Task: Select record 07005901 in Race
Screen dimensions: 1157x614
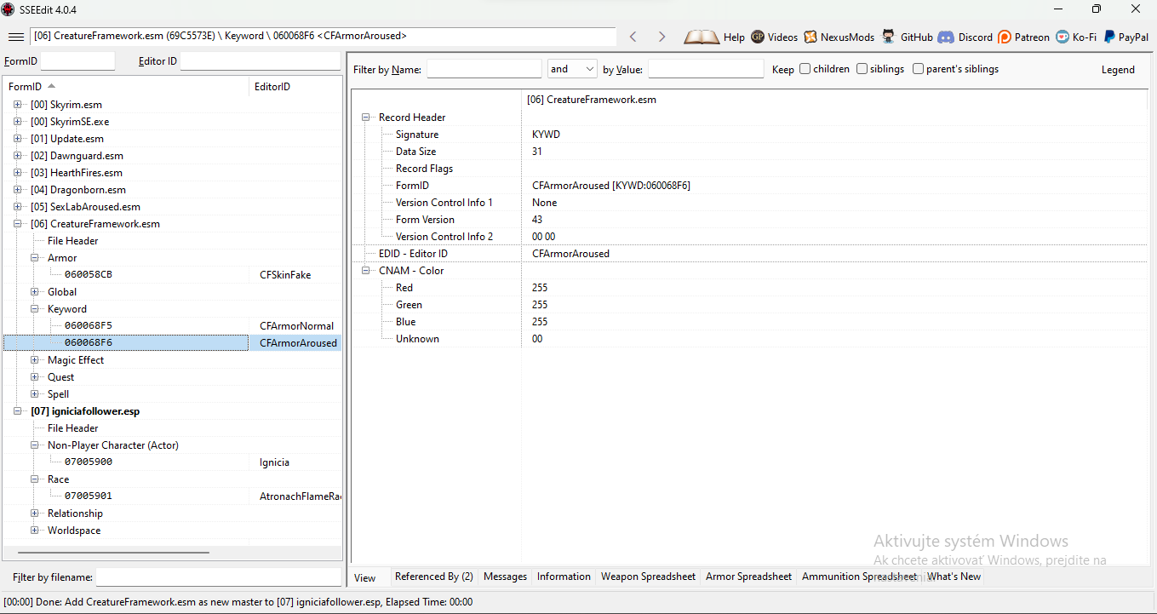Action: [172, 496]
